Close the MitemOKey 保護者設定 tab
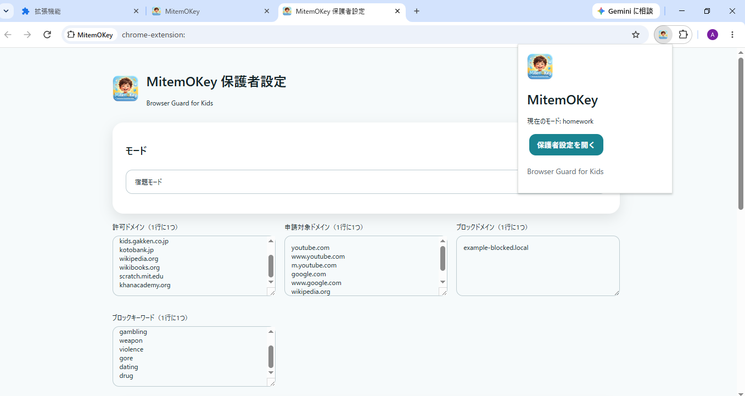 click(x=397, y=11)
